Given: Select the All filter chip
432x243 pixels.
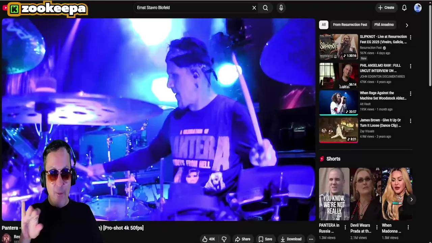Looking at the screenshot, I should (324, 25).
